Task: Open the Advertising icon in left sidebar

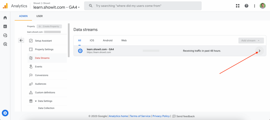Action: [x=5, y=44]
